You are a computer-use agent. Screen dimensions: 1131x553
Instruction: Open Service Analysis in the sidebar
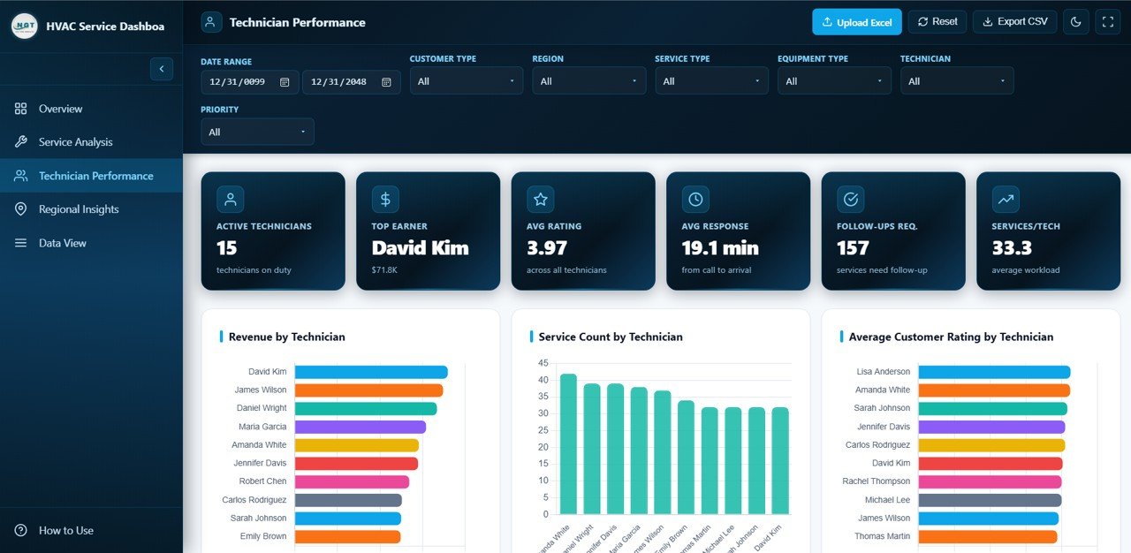point(75,142)
